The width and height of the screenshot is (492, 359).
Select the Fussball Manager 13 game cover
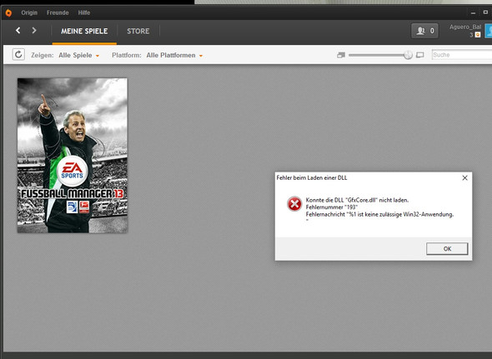[x=73, y=156]
